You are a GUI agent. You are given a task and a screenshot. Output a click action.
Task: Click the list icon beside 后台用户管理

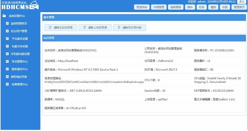7,31
